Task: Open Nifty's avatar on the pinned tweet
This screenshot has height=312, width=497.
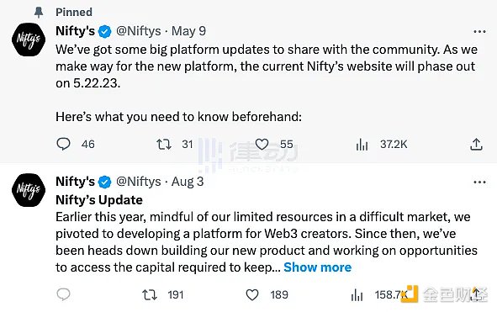Action: pyautogui.click(x=29, y=40)
